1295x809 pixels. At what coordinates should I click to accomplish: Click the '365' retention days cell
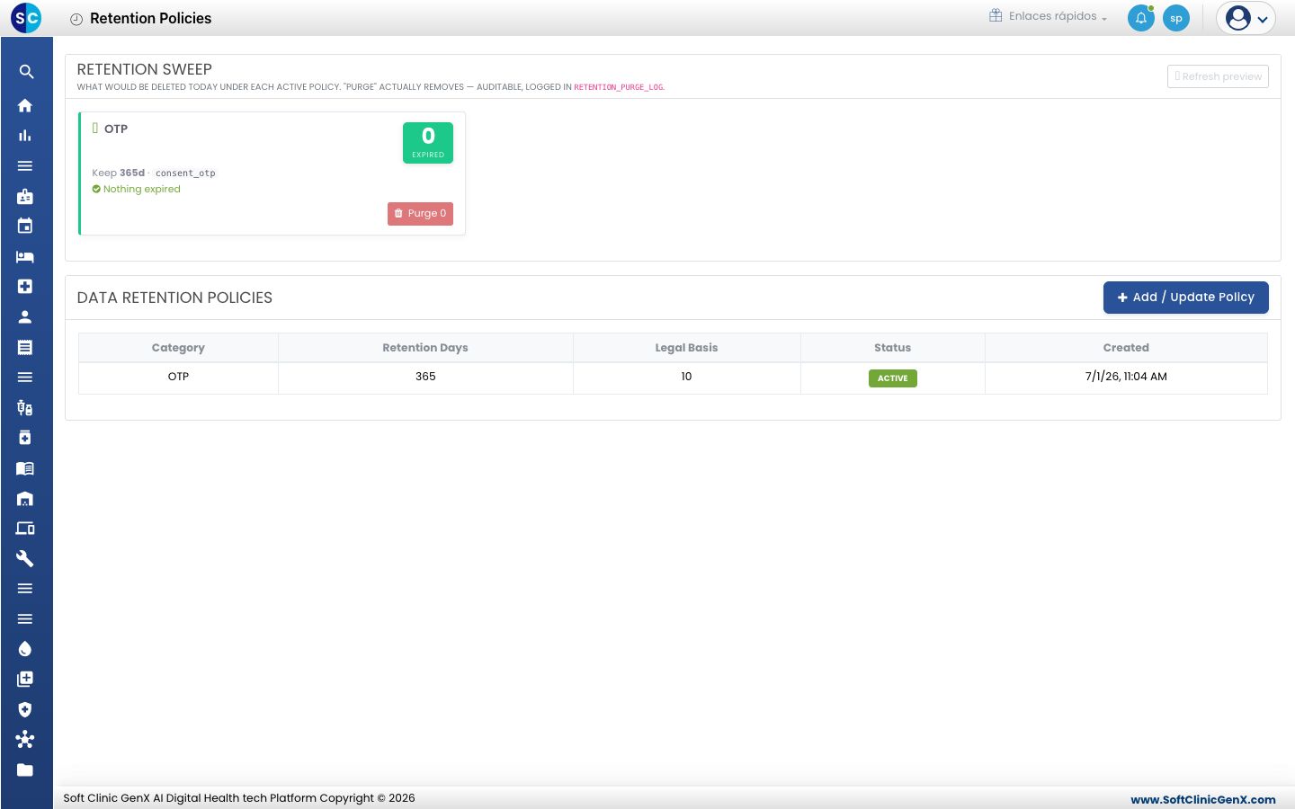click(x=425, y=377)
